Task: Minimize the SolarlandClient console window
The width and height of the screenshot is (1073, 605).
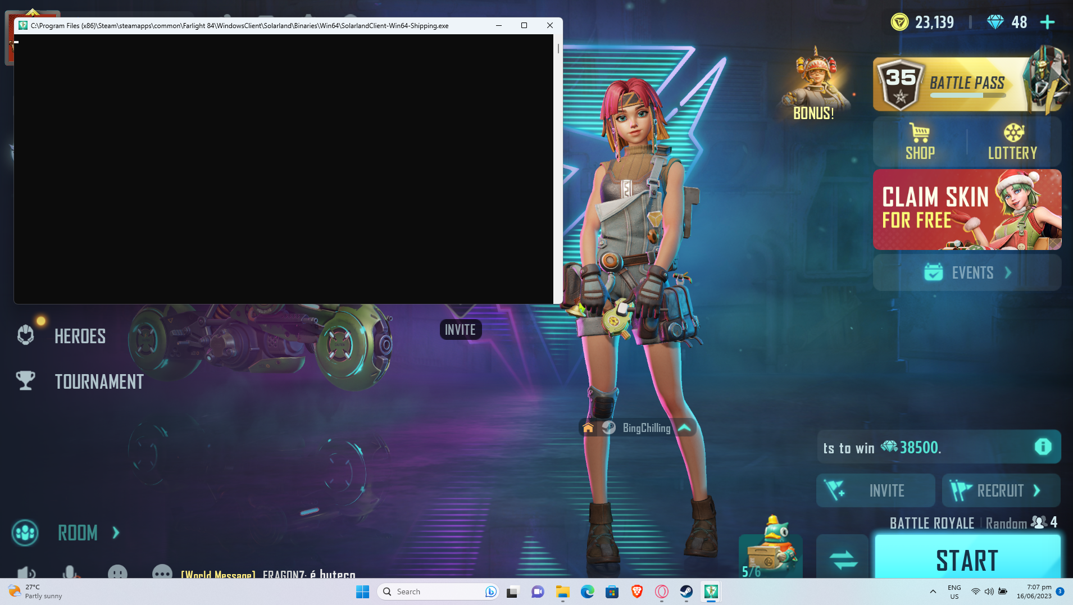Action: point(499,25)
